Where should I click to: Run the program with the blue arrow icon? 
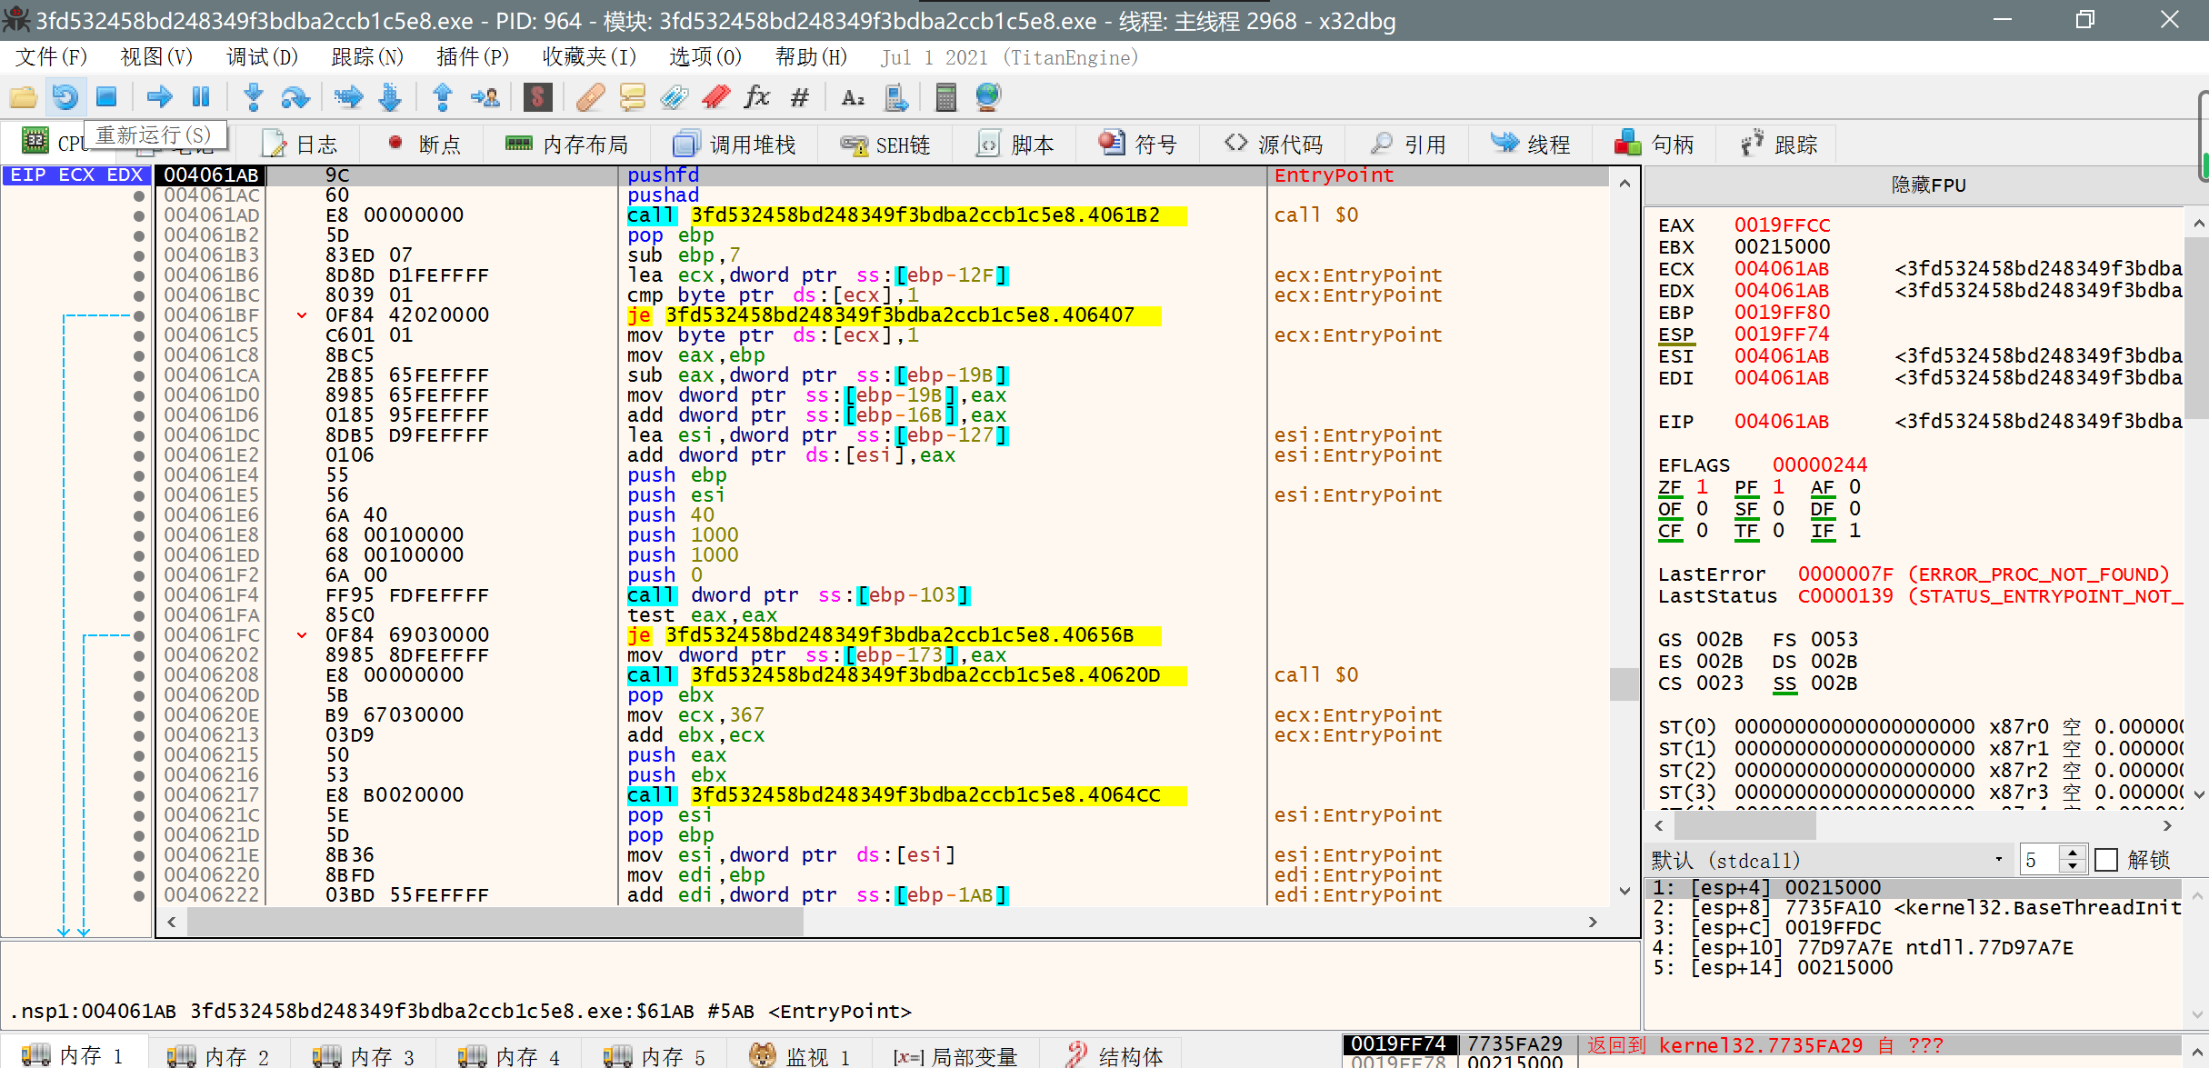[160, 97]
